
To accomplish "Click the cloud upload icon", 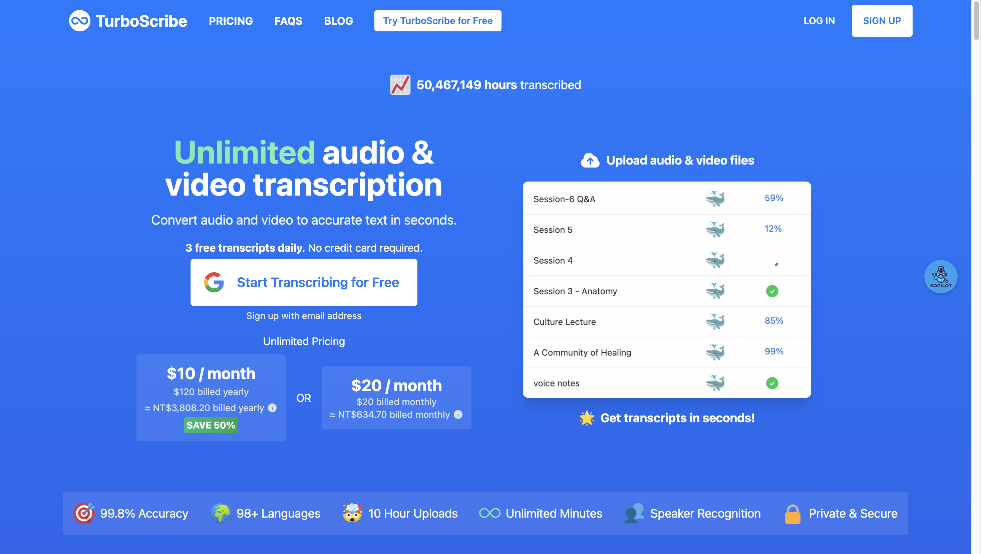I will pos(590,161).
